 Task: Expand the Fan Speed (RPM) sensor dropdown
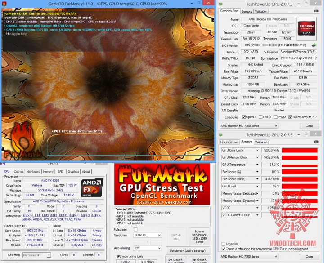(x=257, y=179)
